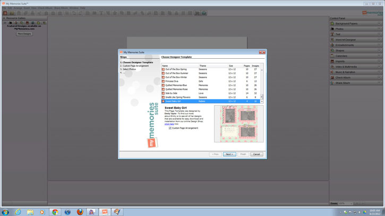Viewport: 385px width, 216px height.
Task: Click the shopping cart icon in Resource Gallery
Action: (x=5, y=23)
